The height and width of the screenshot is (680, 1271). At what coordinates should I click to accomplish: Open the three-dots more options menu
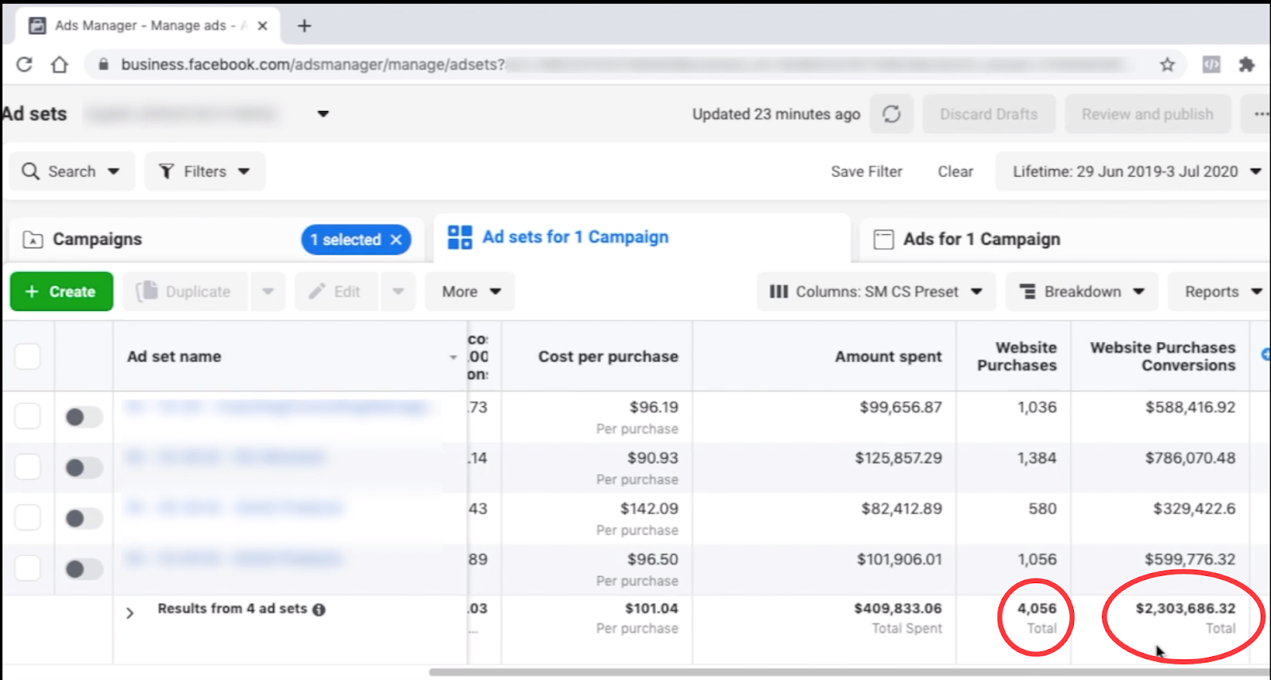point(1259,114)
